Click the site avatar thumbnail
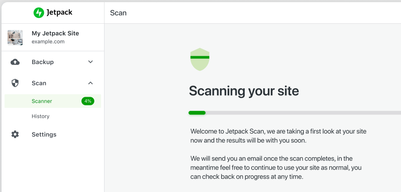401x192 pixels. point(15,38)
